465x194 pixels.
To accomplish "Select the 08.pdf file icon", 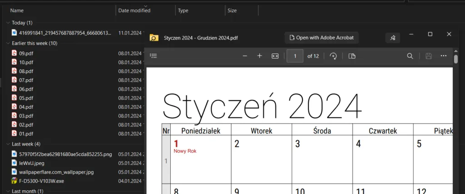I will 14,71.
